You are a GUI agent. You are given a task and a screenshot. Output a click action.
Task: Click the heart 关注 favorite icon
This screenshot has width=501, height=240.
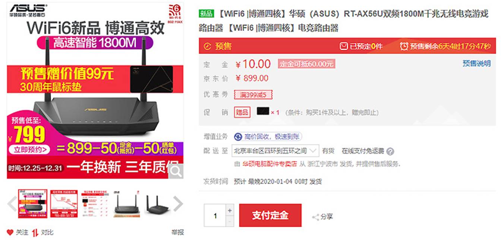[x=10, y=232]
